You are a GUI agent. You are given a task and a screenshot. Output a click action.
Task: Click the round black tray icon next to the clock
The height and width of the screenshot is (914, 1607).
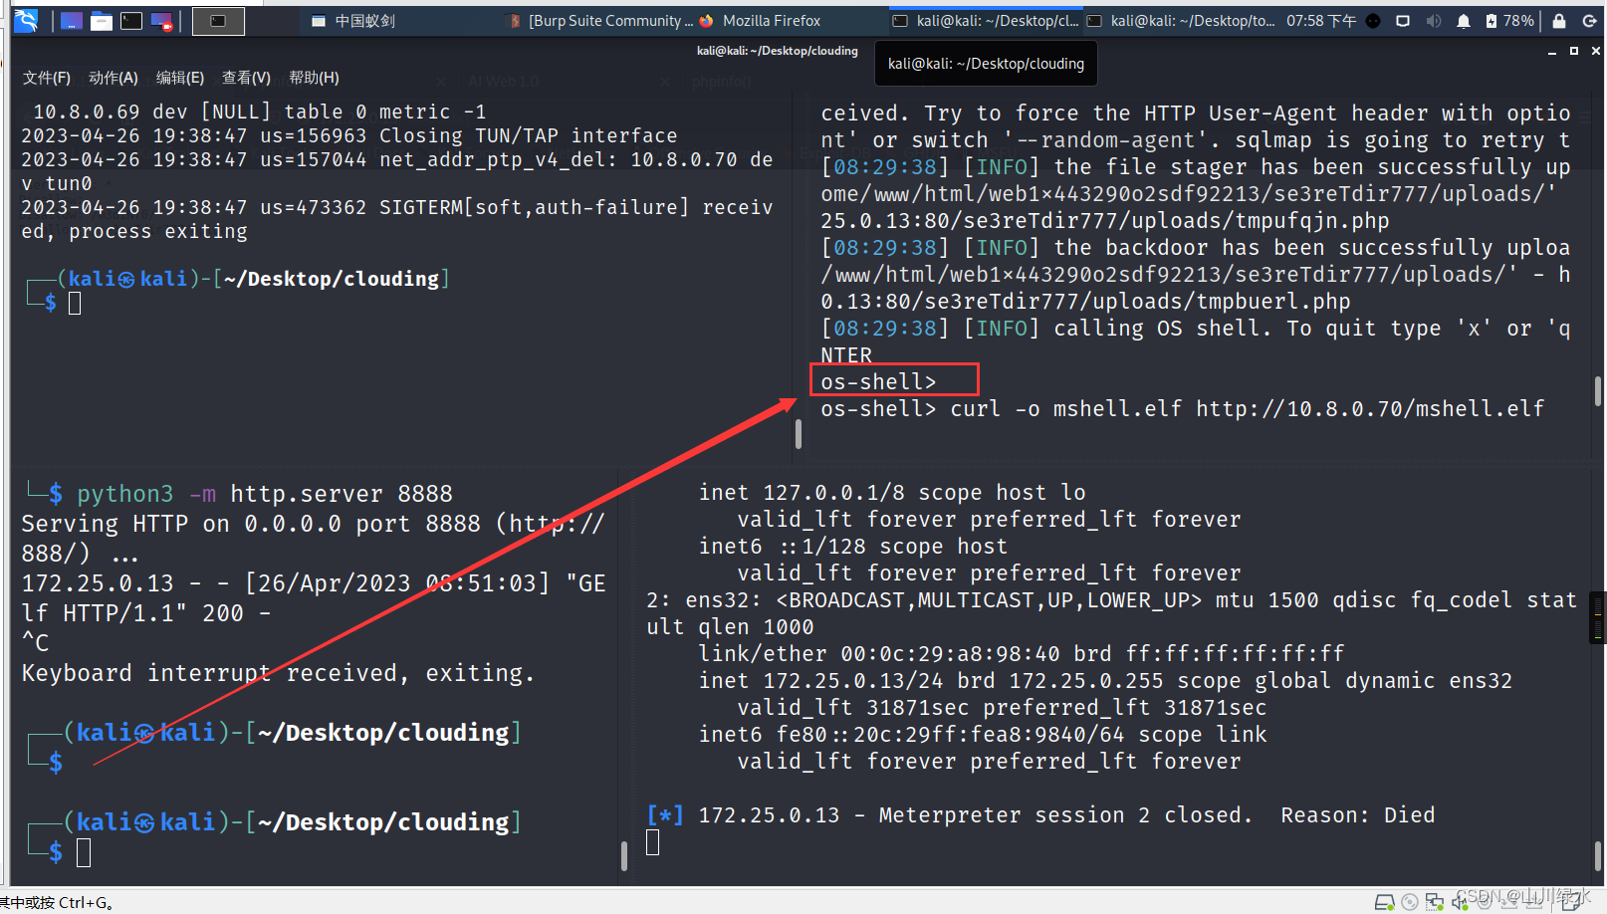[1373, 21]
